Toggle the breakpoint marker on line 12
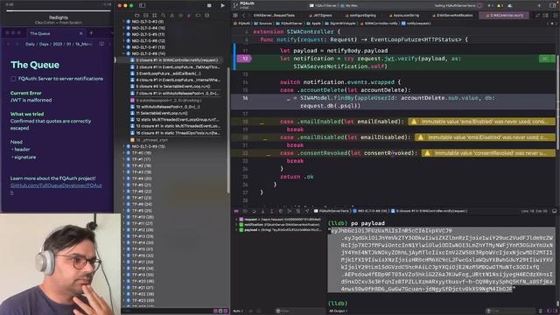Viewport: 560px width, 315px height. click(244, 59)
